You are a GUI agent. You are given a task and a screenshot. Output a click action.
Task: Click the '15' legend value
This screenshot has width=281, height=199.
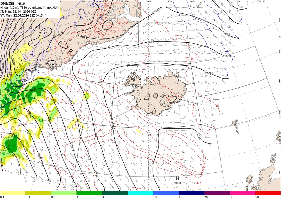(x=180, y=197)
